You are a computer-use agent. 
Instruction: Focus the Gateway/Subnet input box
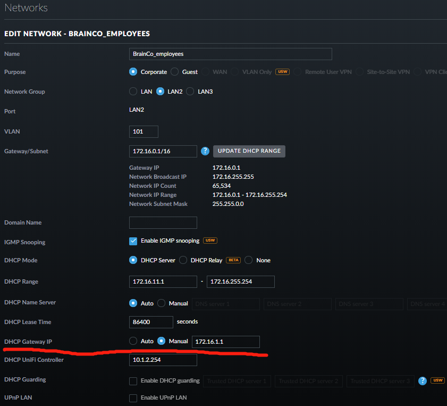click(x=163, y=151)
